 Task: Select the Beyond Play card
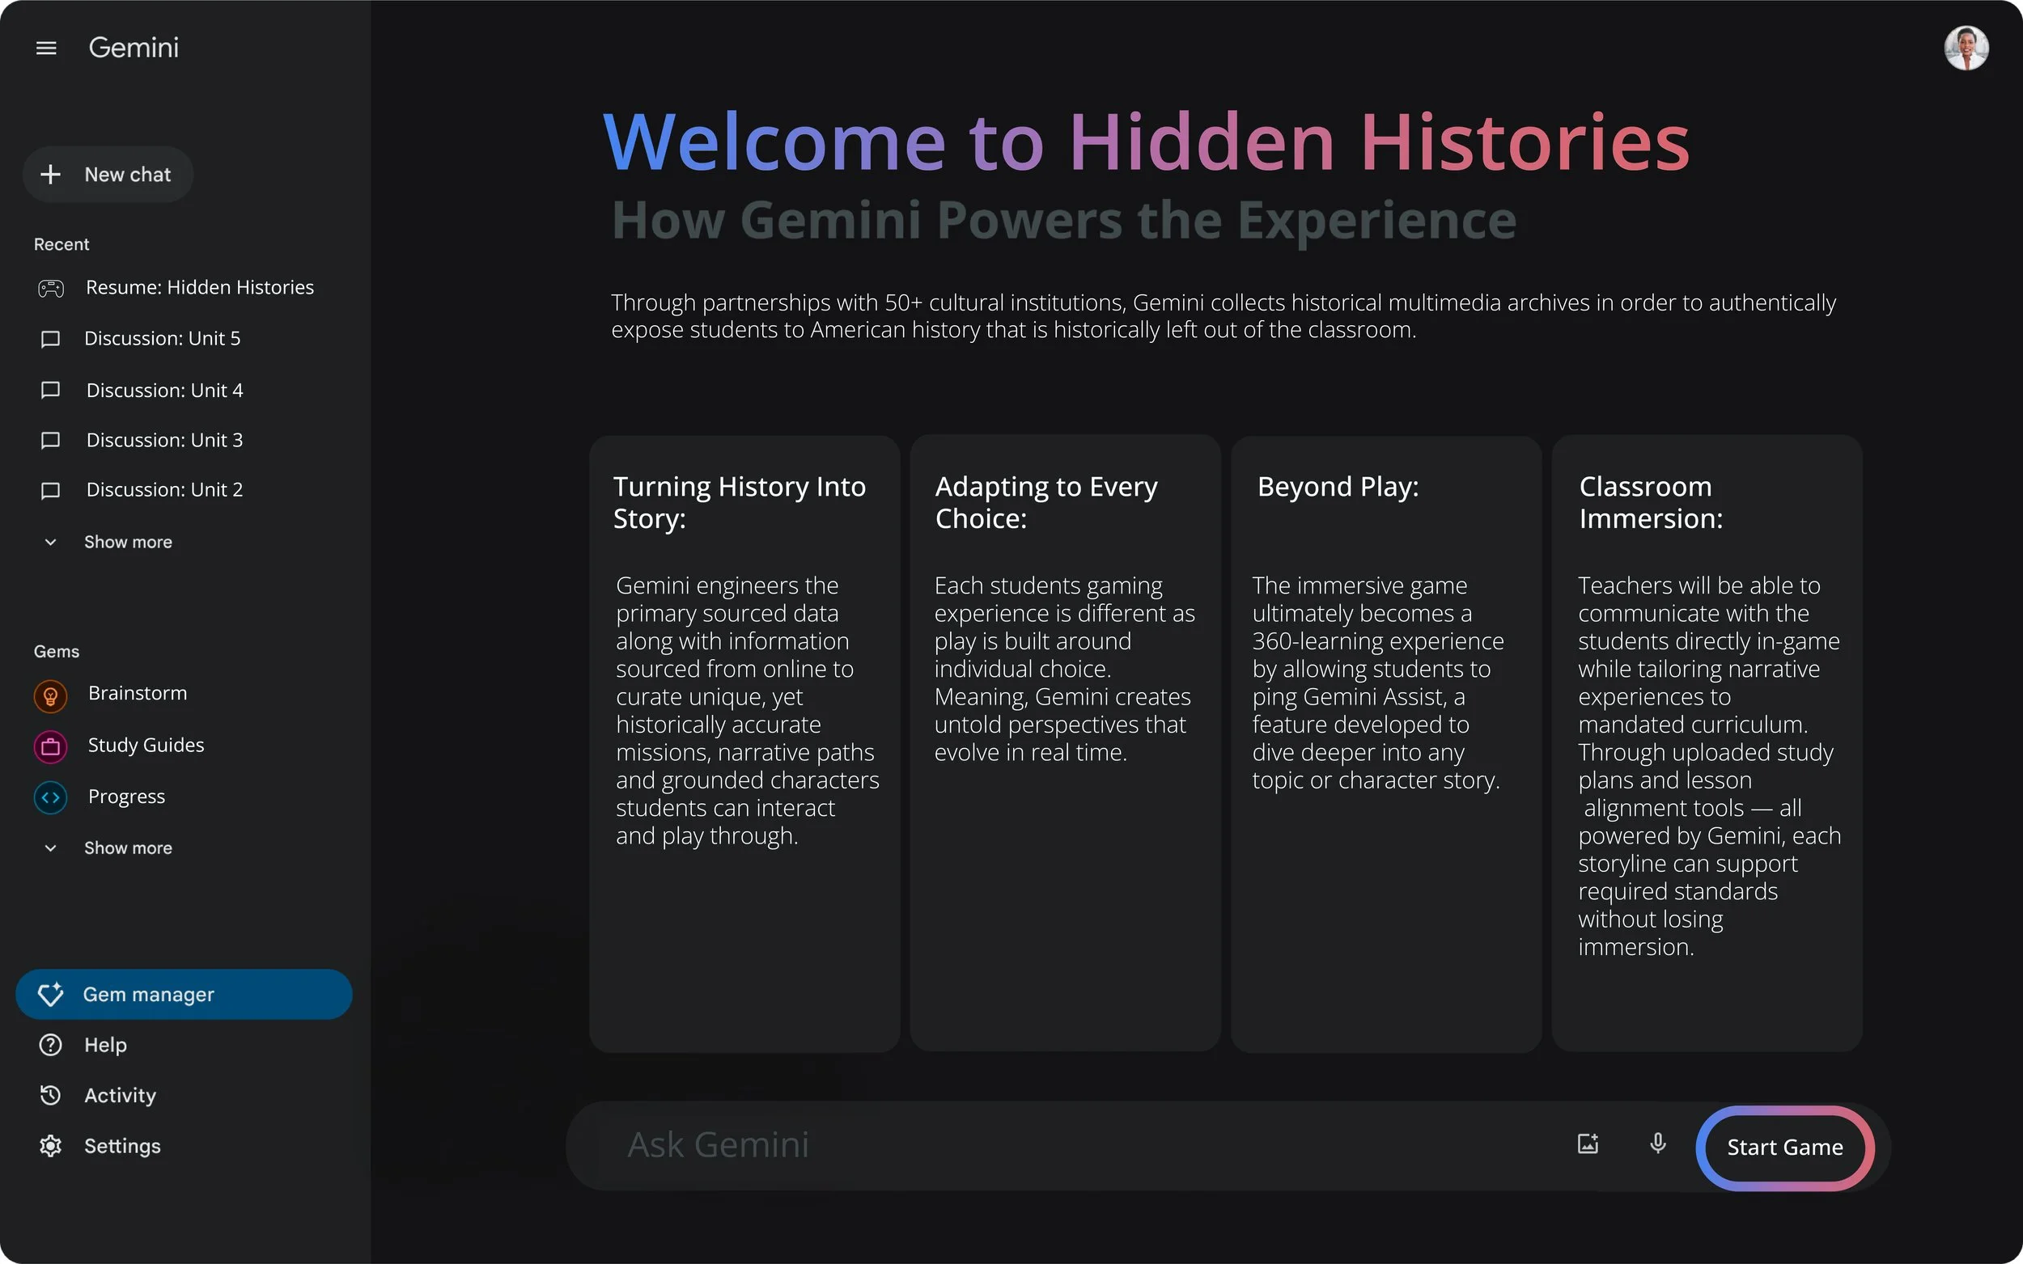(1385, 743)
